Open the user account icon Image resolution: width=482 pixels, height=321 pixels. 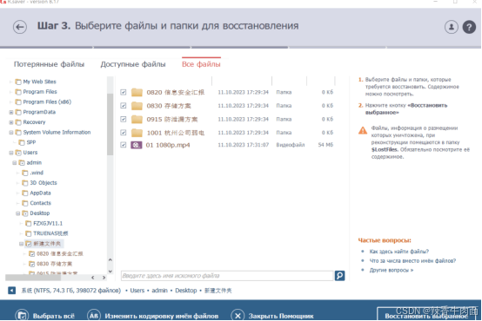452,27
